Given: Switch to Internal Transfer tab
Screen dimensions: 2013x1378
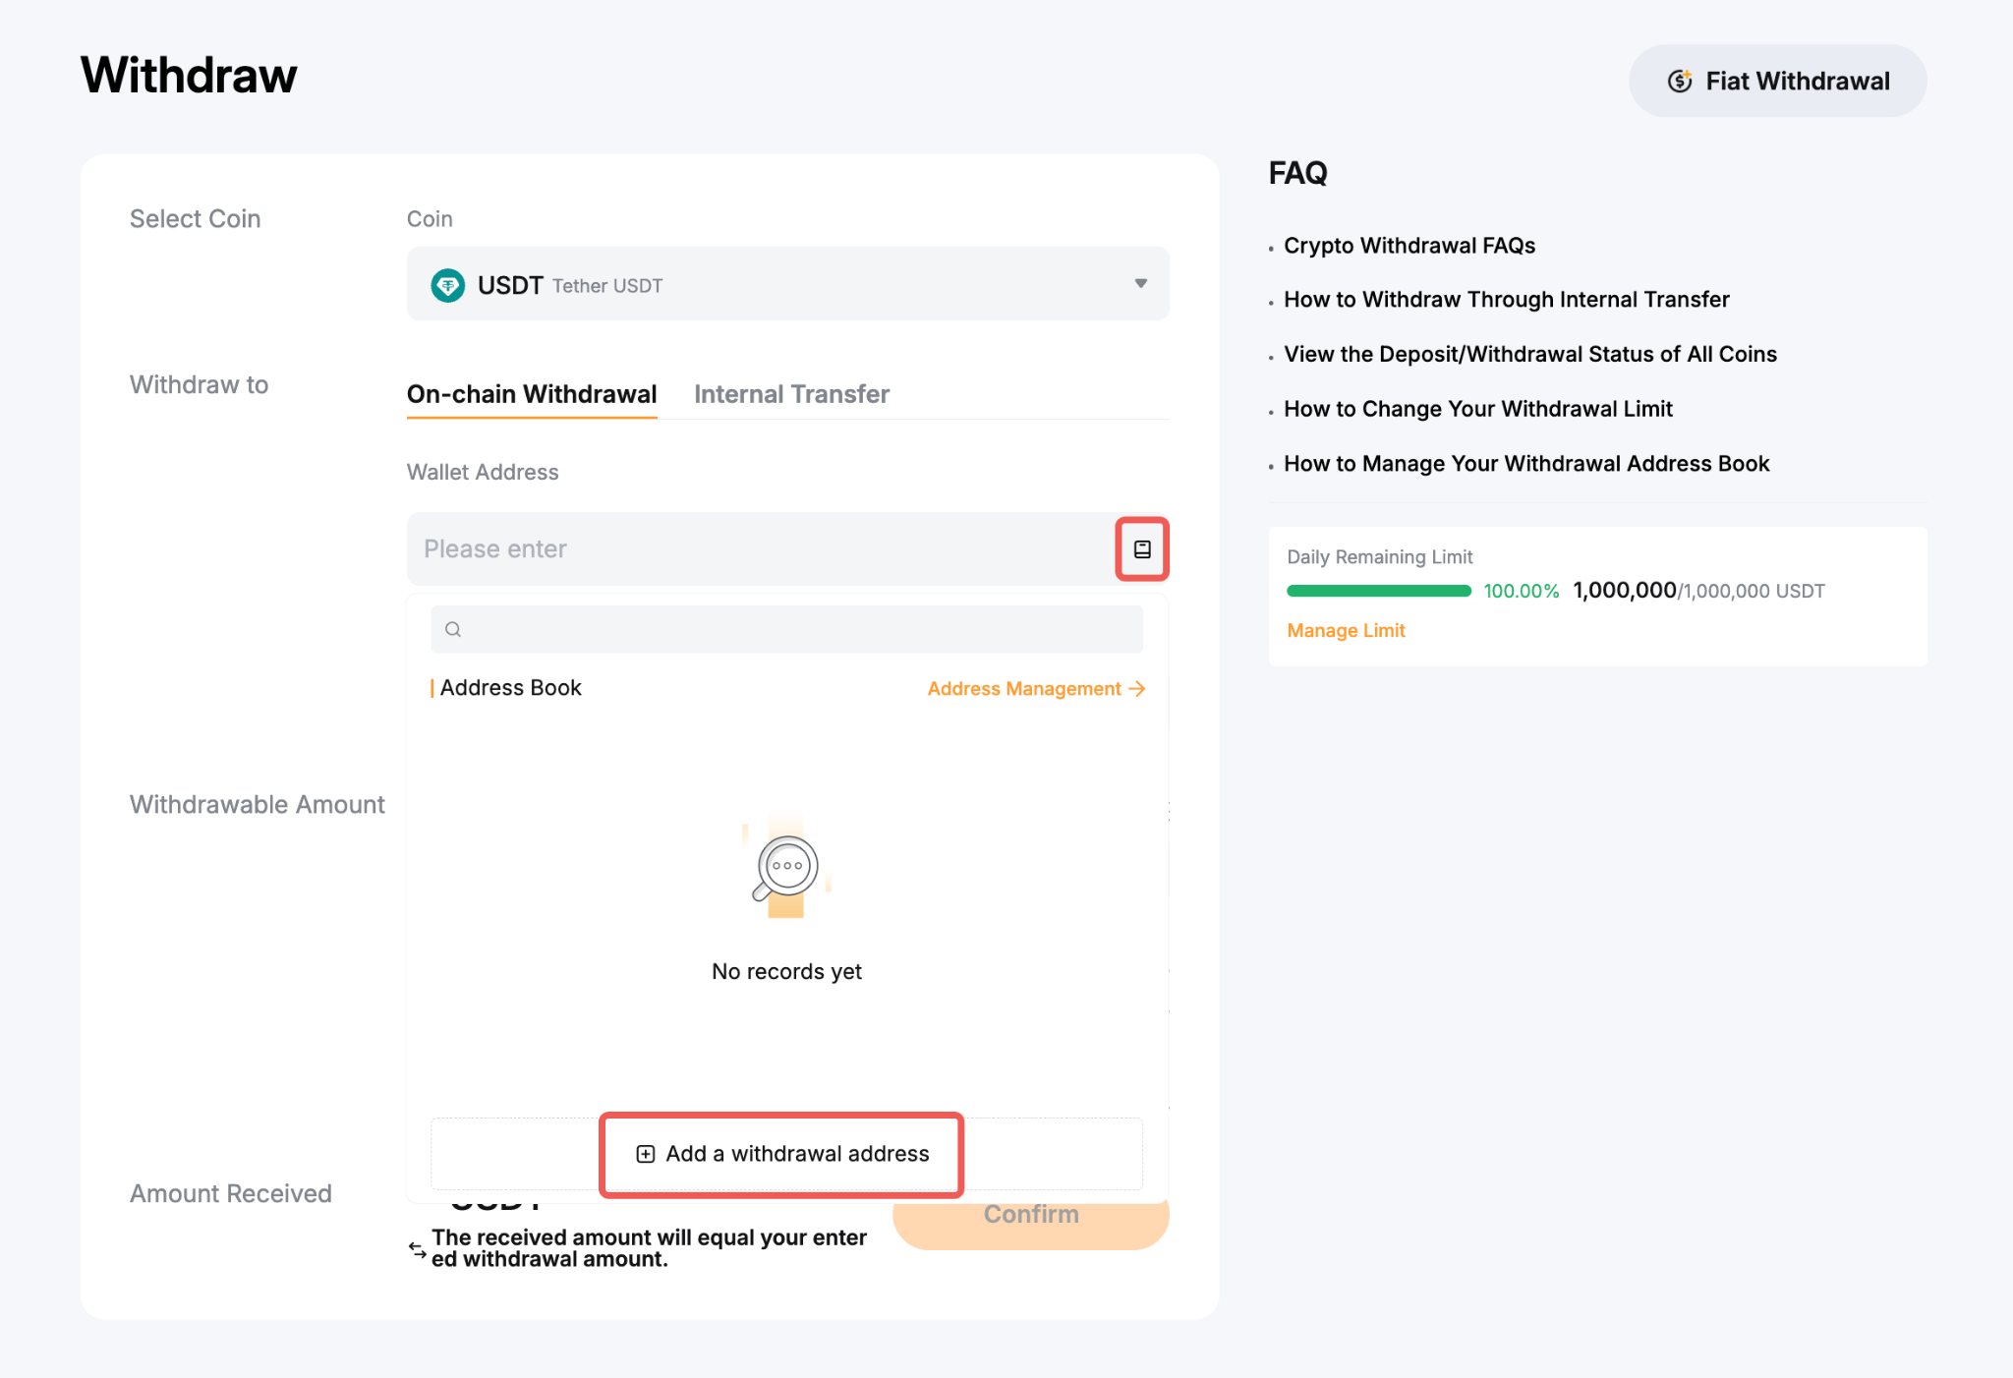Looking at the screenshot, I should click(791, 394).
